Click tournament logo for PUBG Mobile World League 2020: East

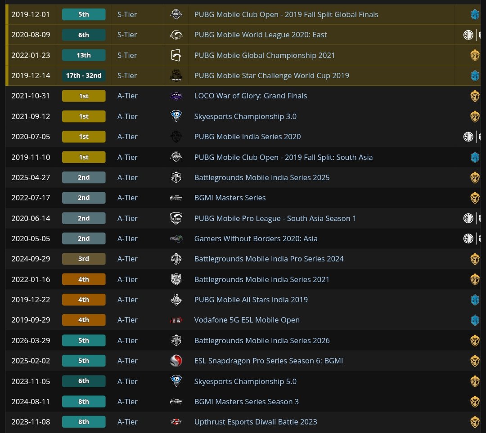pyautogui.click(x=176, y=35)
